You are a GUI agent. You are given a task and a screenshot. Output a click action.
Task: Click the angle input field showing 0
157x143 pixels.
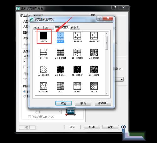pyautogui.click(x=26, y=61)
